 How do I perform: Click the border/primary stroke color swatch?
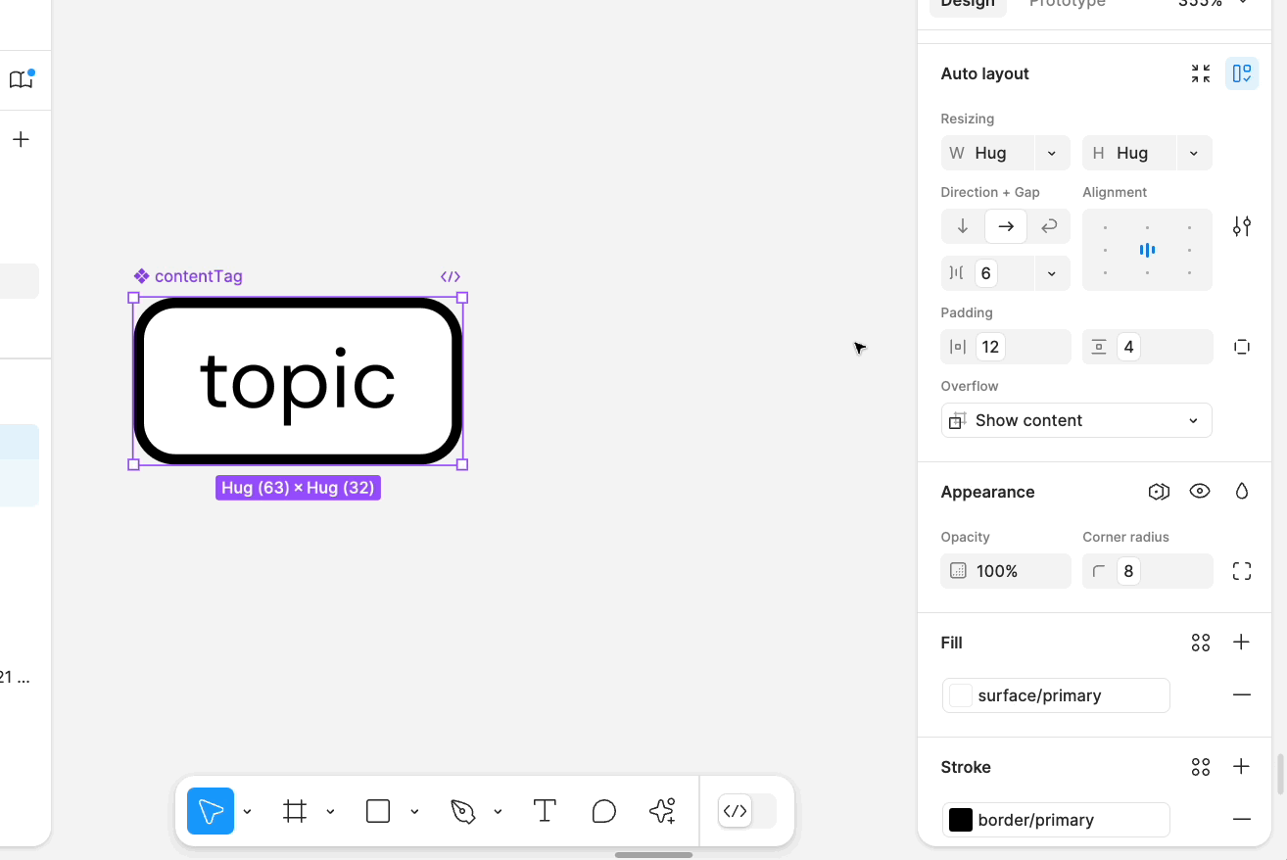pyautogui.click(x=961, y=820)
